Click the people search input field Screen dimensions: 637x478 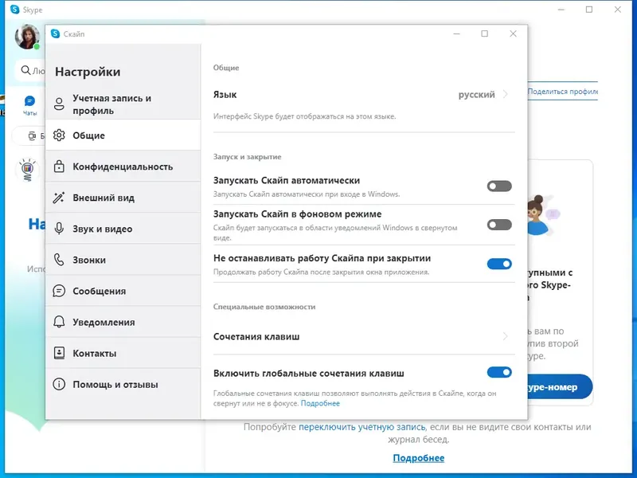click(x=28, y=69)
